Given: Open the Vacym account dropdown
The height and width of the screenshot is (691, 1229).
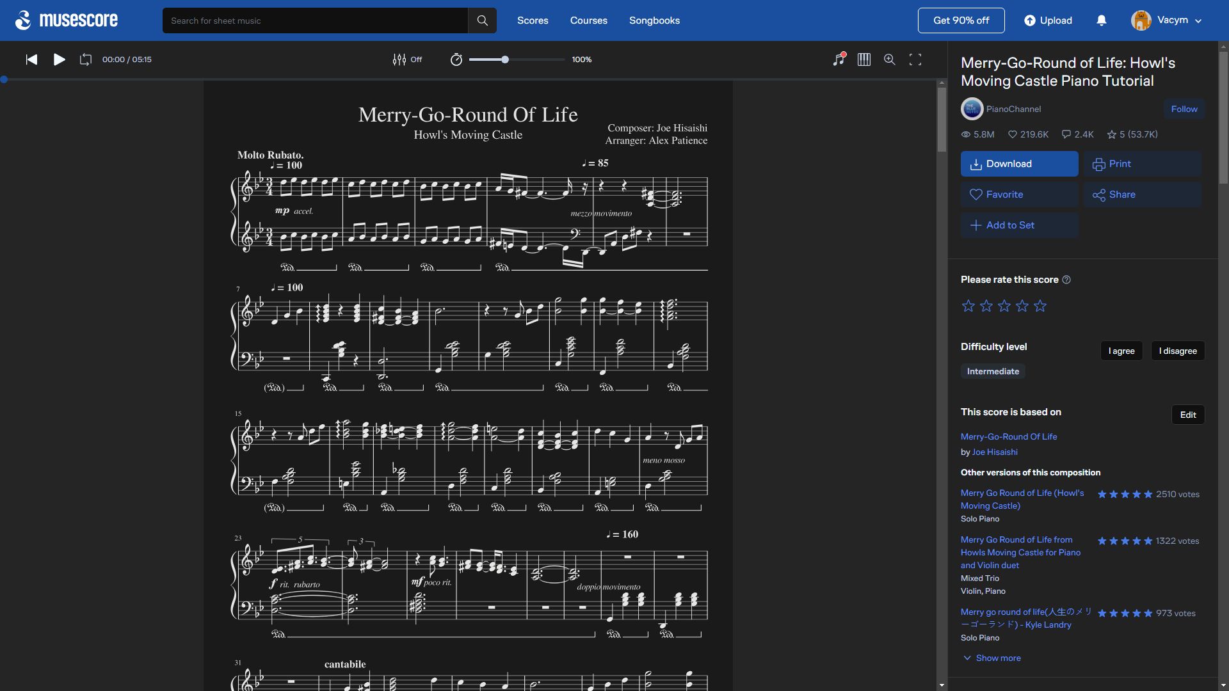Looking at the screenshot, I should point(1198,21).
